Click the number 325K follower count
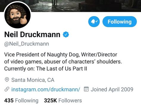141x109 pixels. point(50,101)
